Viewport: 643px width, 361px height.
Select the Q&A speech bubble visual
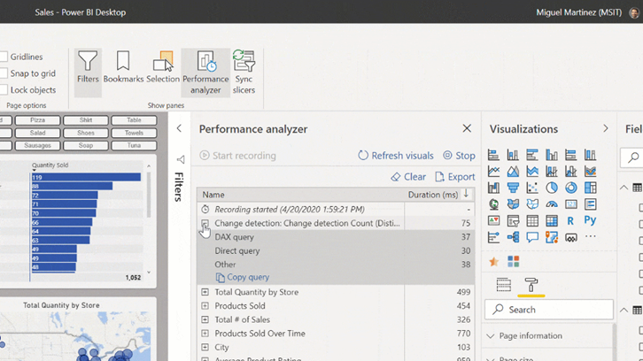(532, 237)
